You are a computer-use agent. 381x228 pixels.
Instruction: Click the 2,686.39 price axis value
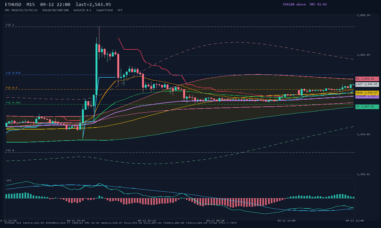(364, 15)
